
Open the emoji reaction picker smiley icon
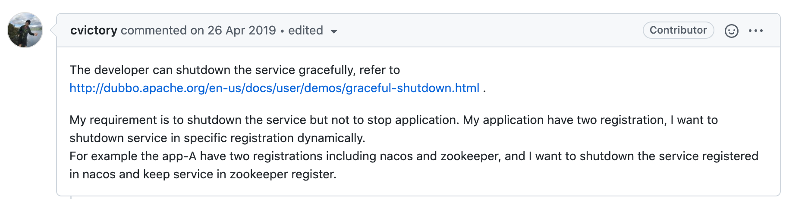(x=731, y=31)
